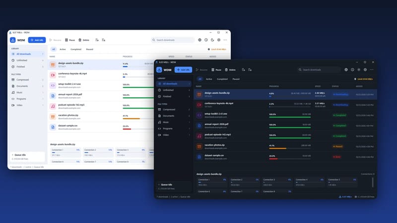Click the video icon of conference-keynote-4k.mp4 in dark window
Screen dimensions: 397x223
pyautogui.click(x=199, y=105)
